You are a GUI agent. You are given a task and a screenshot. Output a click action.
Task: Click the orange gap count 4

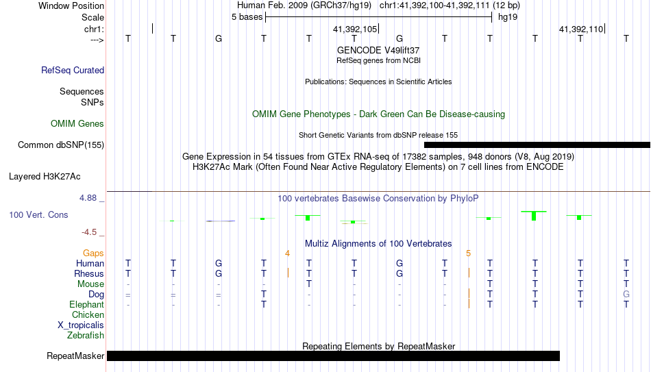[287, 253]
